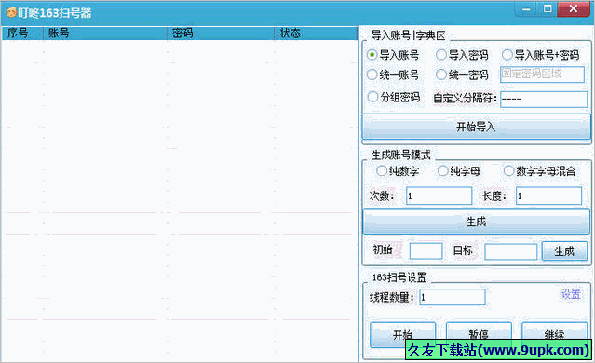Close the 叮咚163扫号器 window
This screenshot has height=363, width=595.
[573, 9]
